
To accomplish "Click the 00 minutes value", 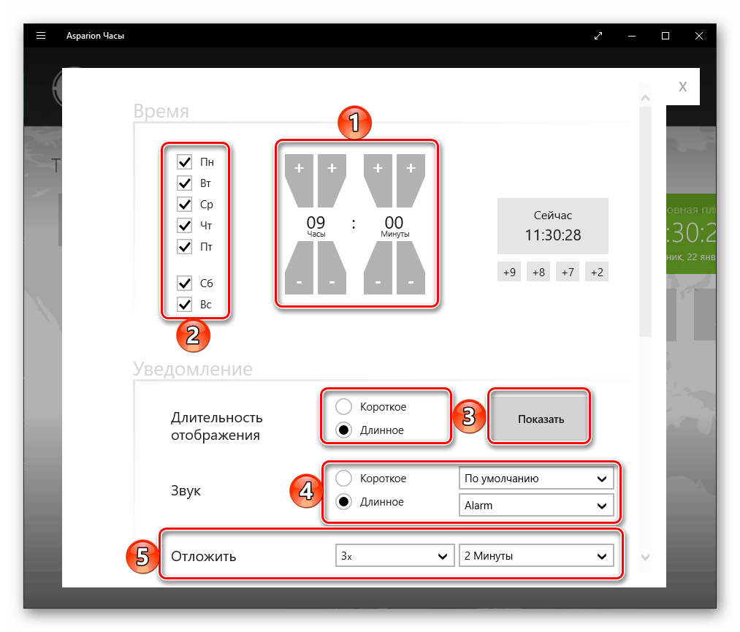I will click(394, 222).
